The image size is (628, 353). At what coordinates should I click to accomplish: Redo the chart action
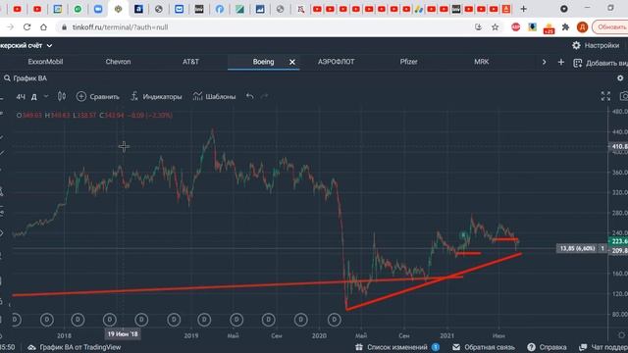[x=264, y=96]
